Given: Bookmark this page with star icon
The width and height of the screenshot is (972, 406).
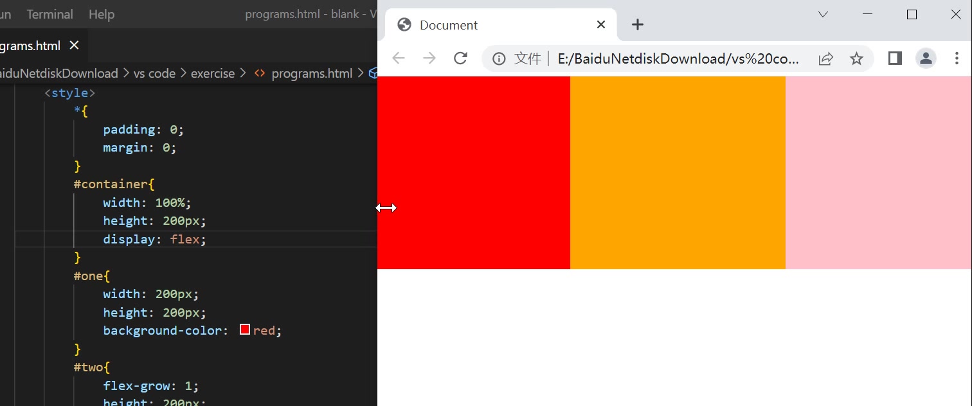Looking at the screenshot, I should click(856, 59).
